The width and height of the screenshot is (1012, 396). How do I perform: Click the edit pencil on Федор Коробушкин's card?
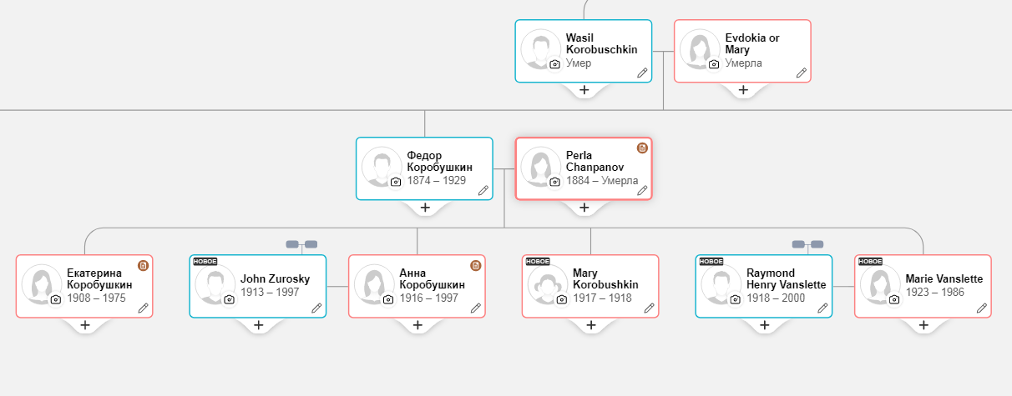[483, 190]
